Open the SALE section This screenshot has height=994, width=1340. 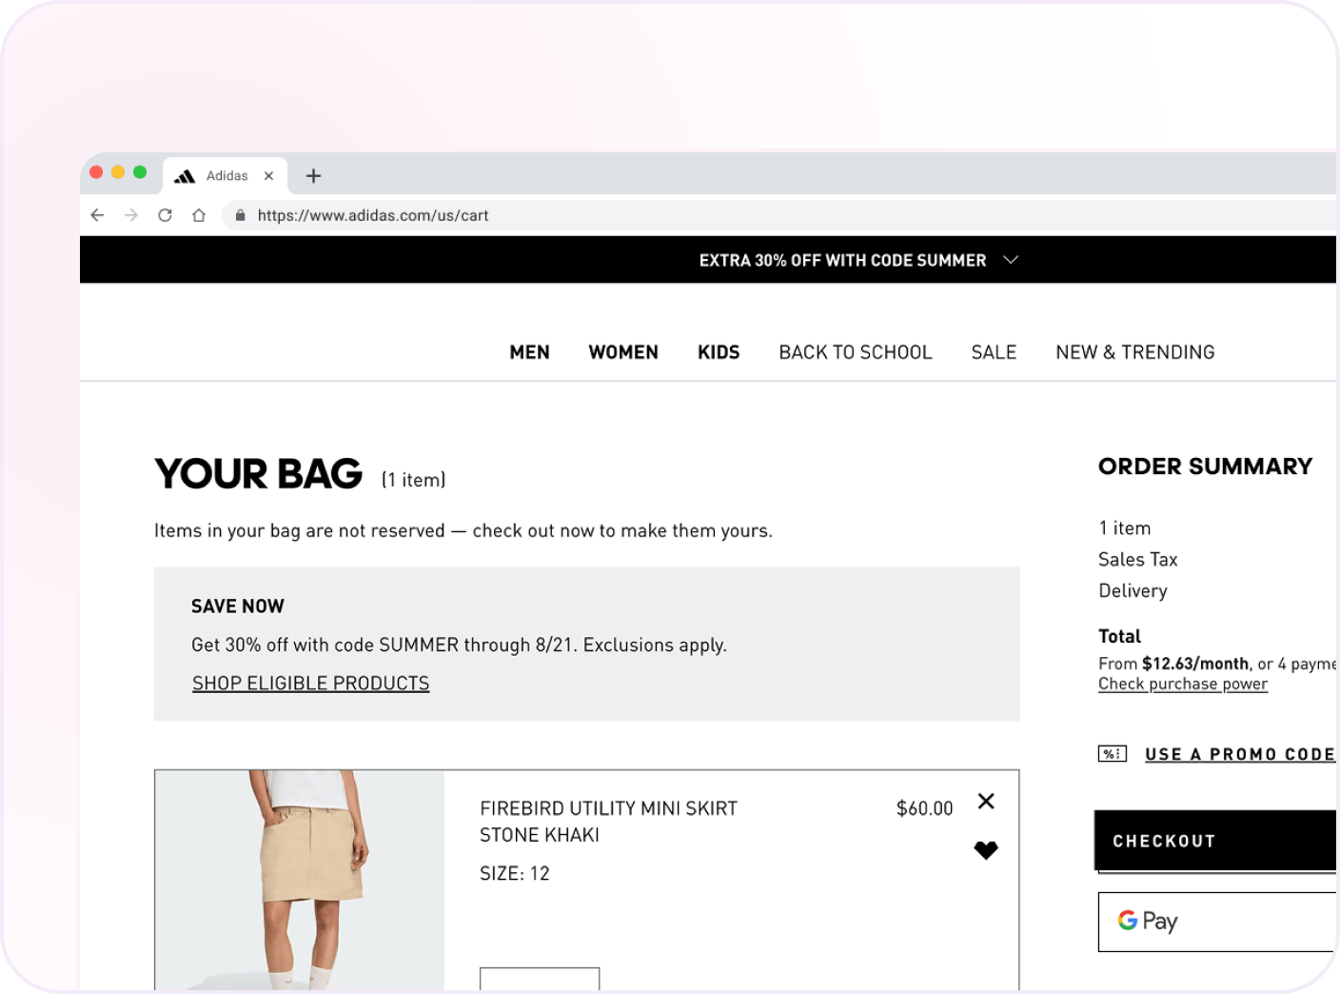(x=994, y=352)
